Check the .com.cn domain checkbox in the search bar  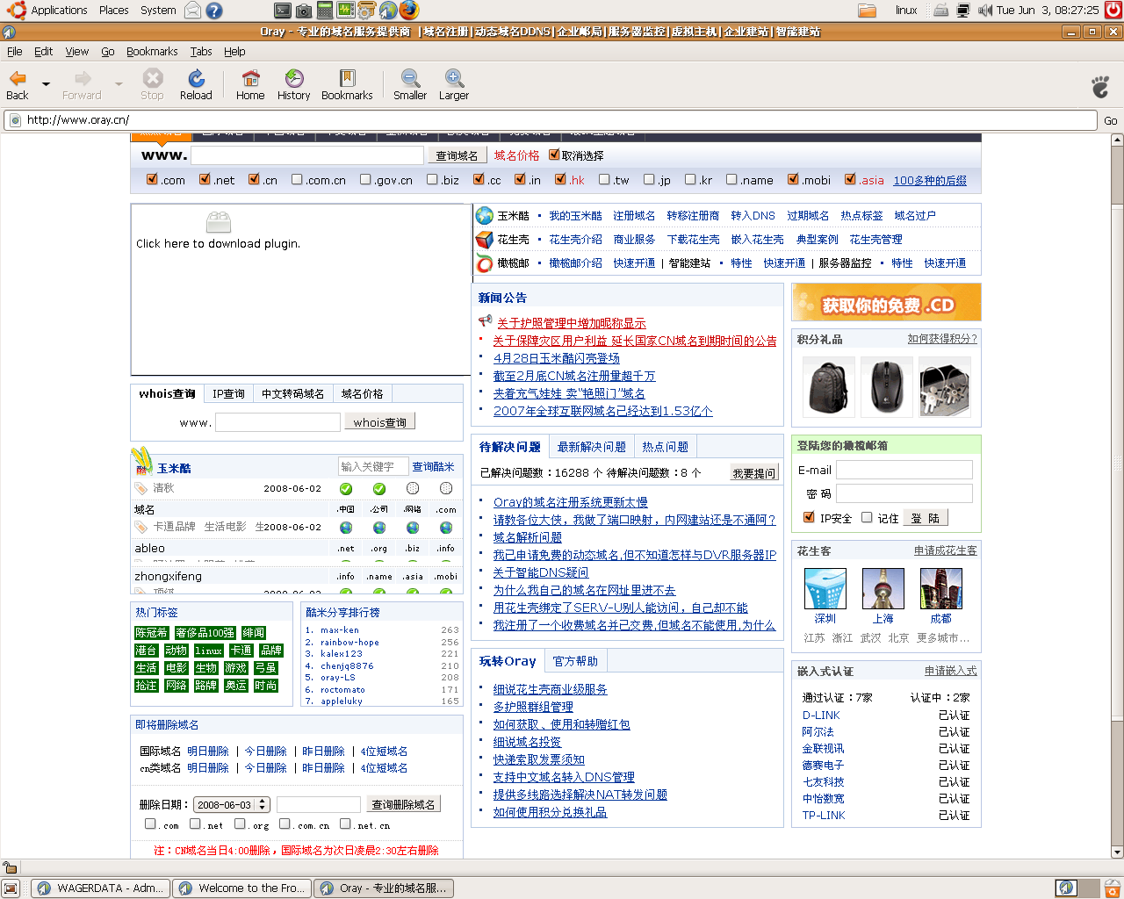click(x=297, y=179)
